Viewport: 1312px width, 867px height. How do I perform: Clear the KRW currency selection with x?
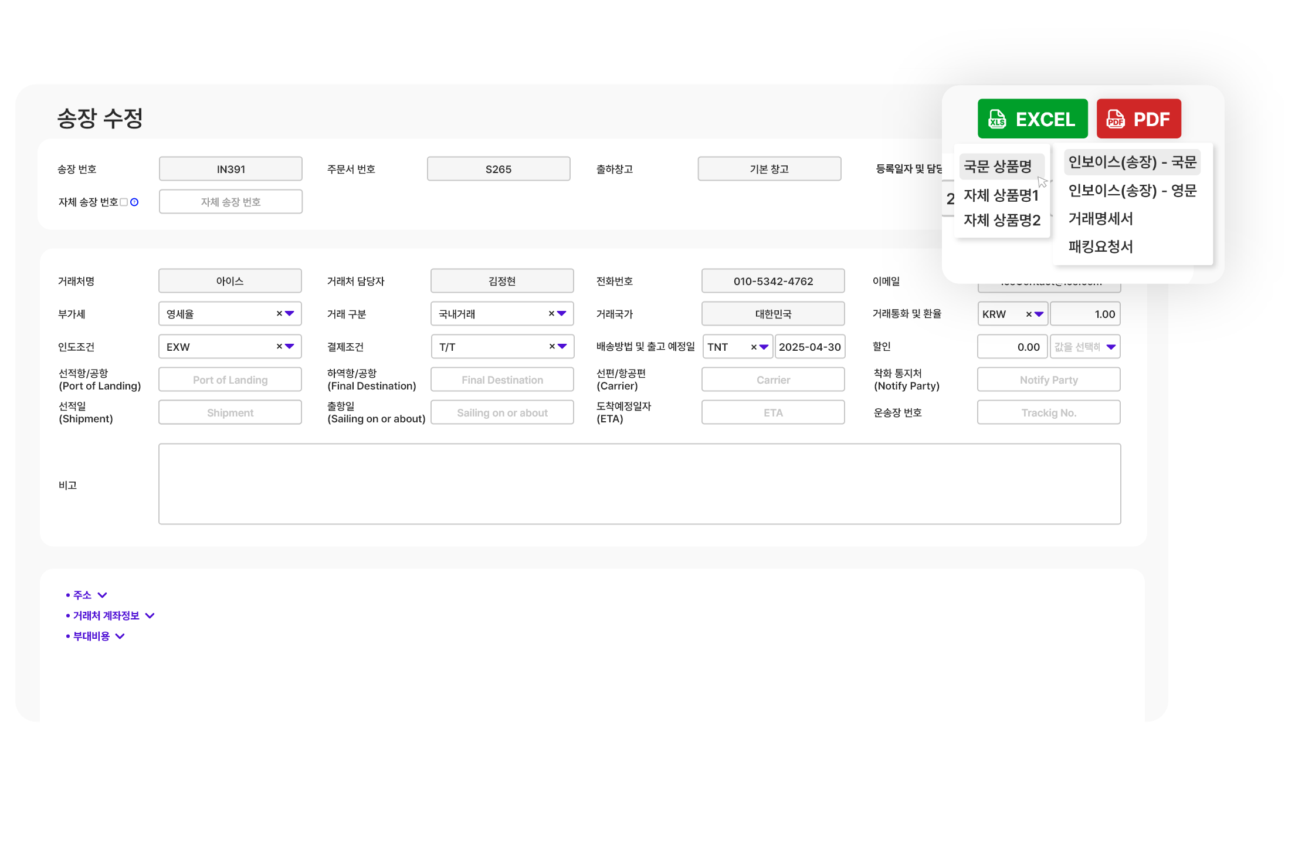tap(1029, 314)
